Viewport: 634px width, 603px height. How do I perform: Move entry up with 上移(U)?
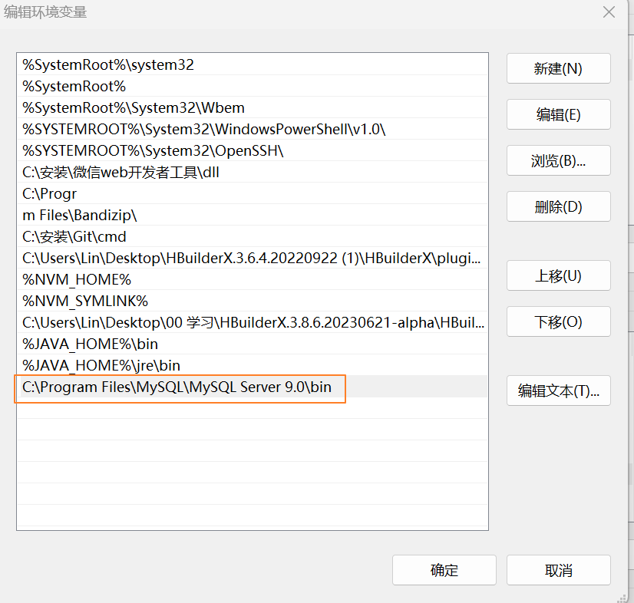click(558, 276)
